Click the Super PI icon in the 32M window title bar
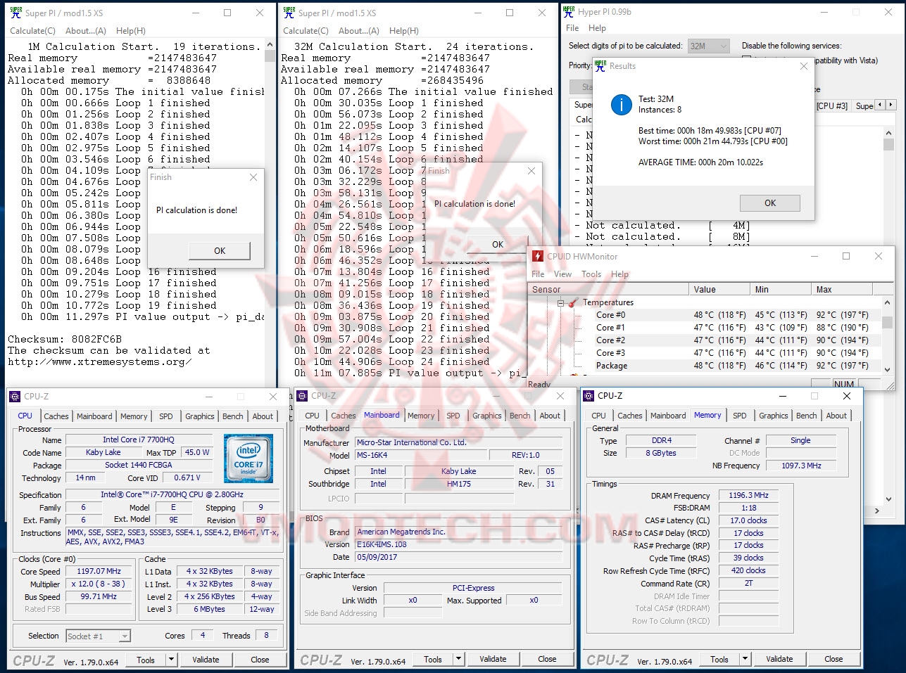Screen dimensions: 906x673 click(289, 13)
